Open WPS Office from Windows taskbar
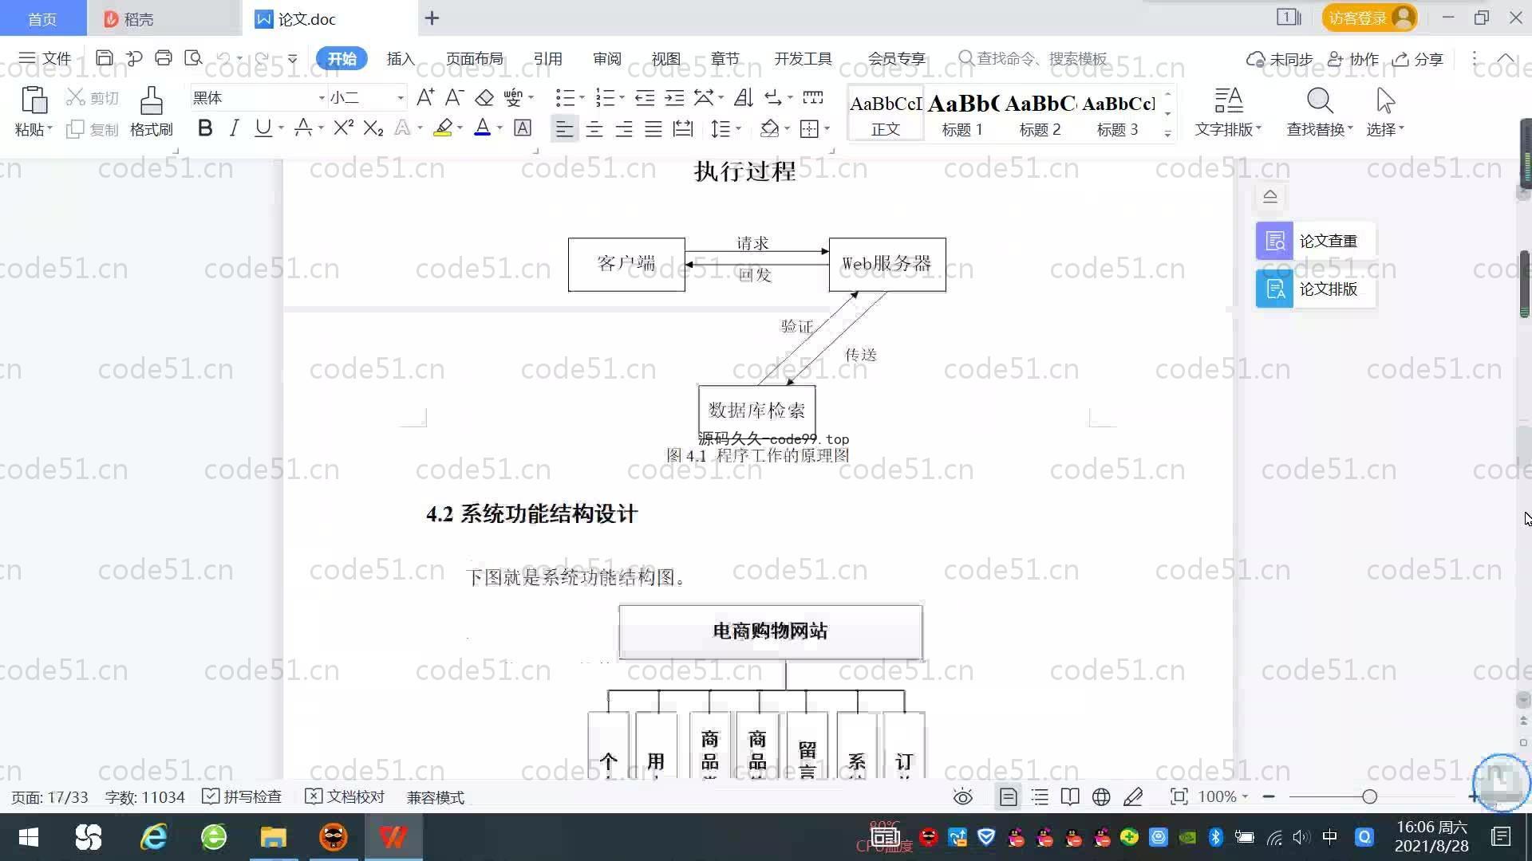This screenshot has width=1532, height=861. point(393,837)
